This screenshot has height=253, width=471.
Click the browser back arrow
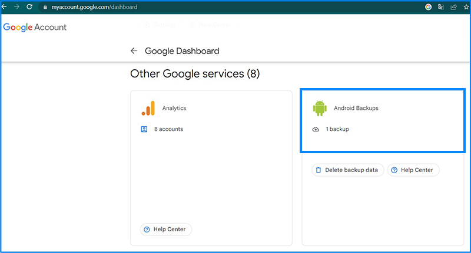coord(4,6)
